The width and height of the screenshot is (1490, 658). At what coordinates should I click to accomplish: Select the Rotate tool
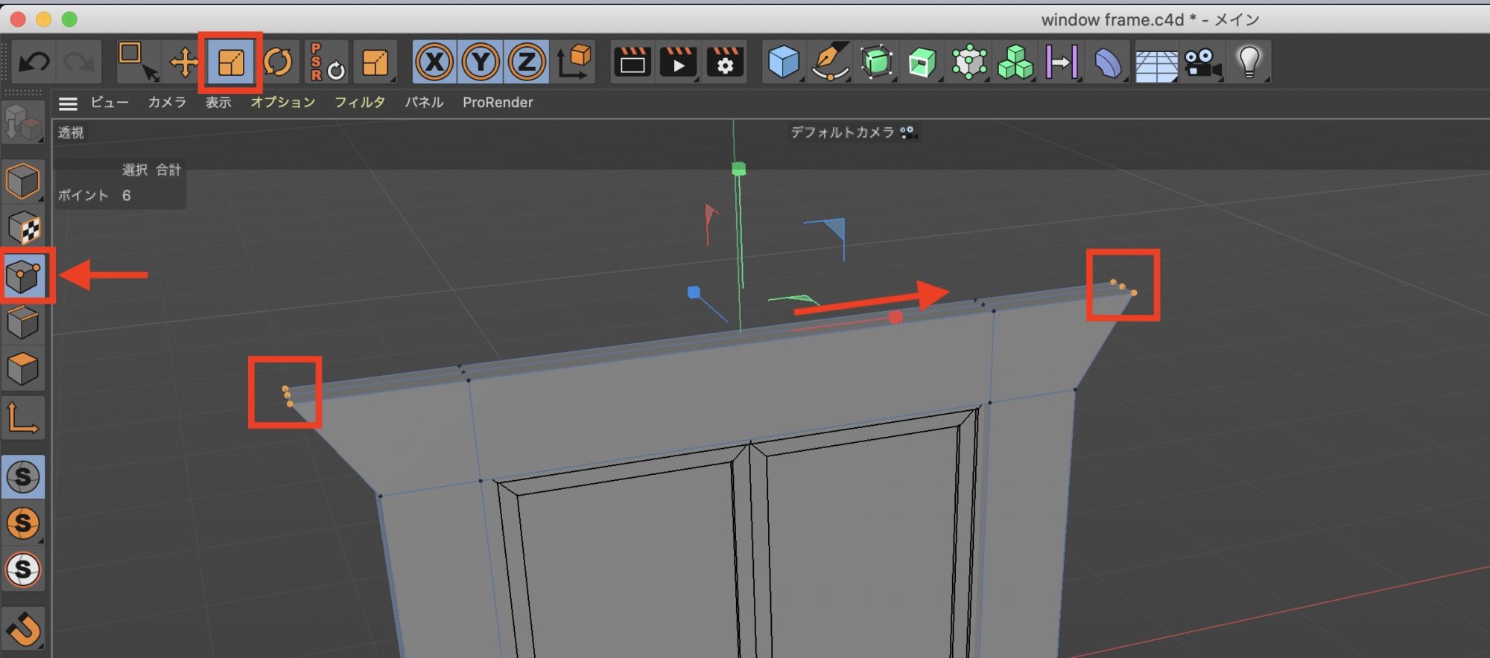pyautogui.click(x=278, y=63)
